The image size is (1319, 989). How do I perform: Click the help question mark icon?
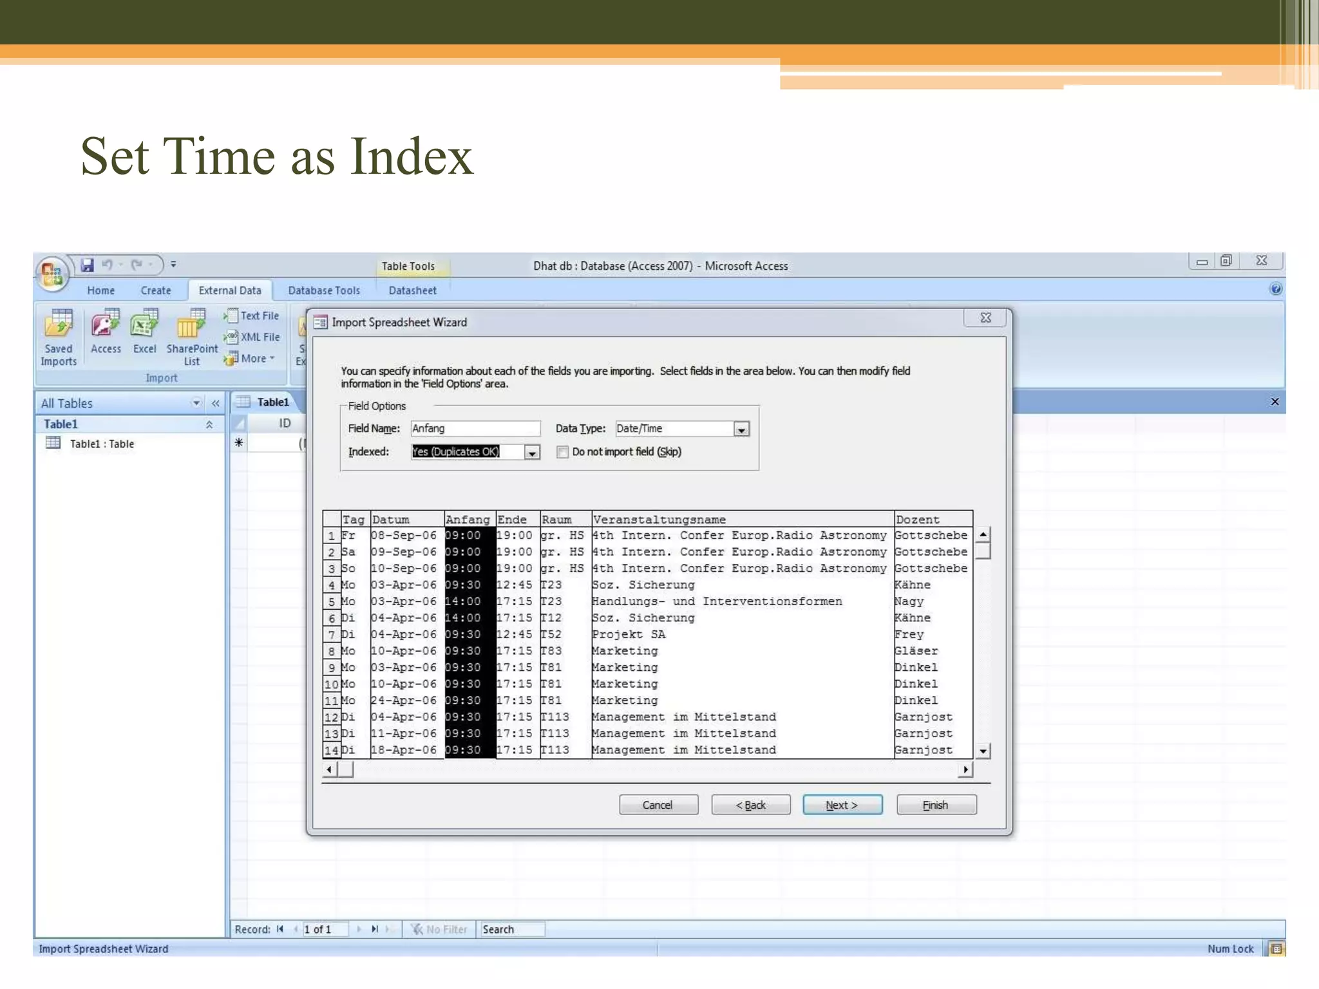click(1275, 289)
